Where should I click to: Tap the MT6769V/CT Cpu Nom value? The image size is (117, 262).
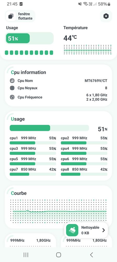96,81
